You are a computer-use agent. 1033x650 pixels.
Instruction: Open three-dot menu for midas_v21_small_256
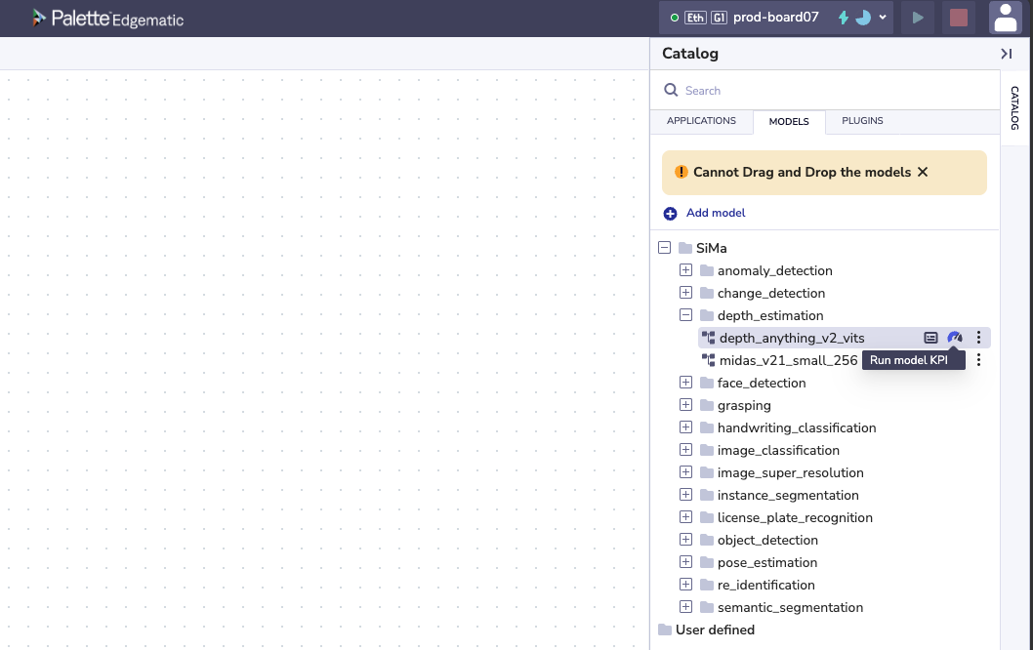(x=979, y=360)
